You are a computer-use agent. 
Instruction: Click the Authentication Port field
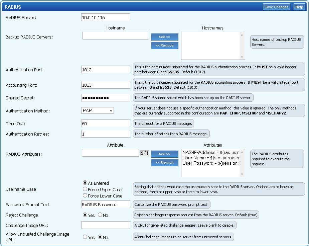coord(106,70)
